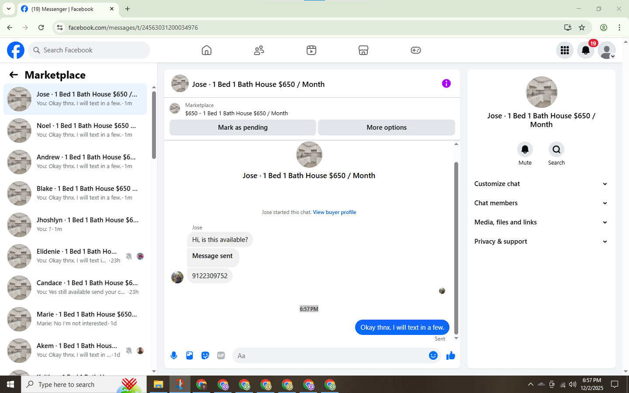Click the 'Okay thnx. I will text' message bubble
The width and height of the screenshot is (629, 393).
402,327
